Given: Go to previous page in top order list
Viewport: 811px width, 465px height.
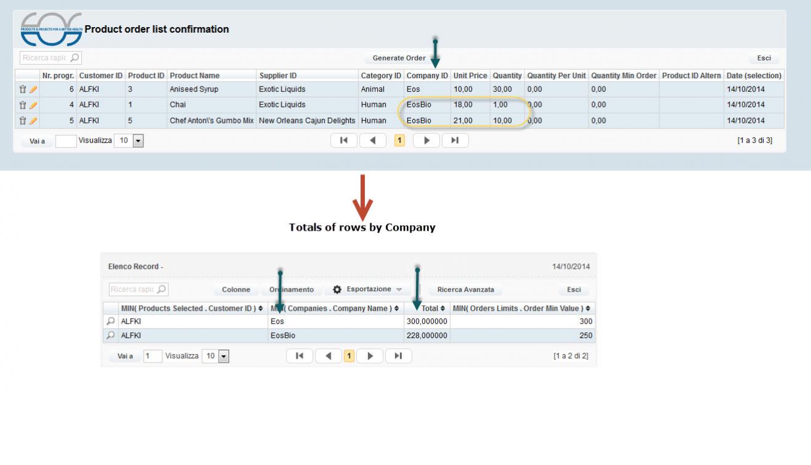Looking at the screenshot, I should (x=373, y=141).
